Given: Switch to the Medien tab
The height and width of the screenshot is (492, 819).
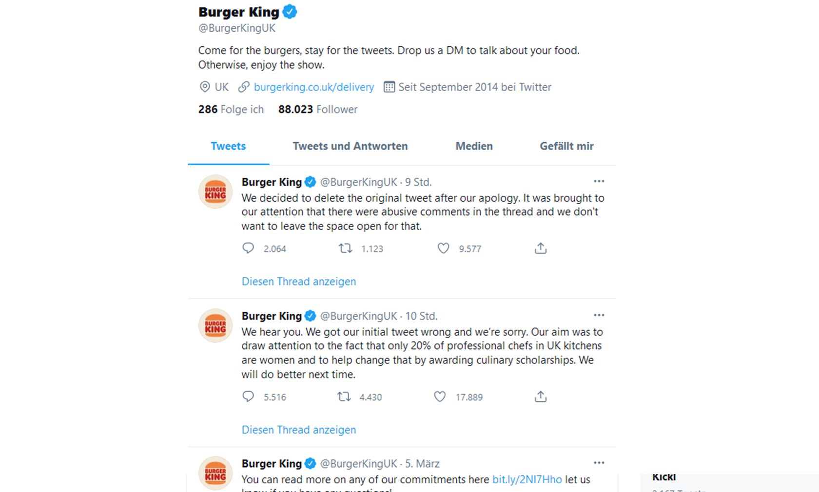Looking at the screenshot, I should tap(473, 146).
